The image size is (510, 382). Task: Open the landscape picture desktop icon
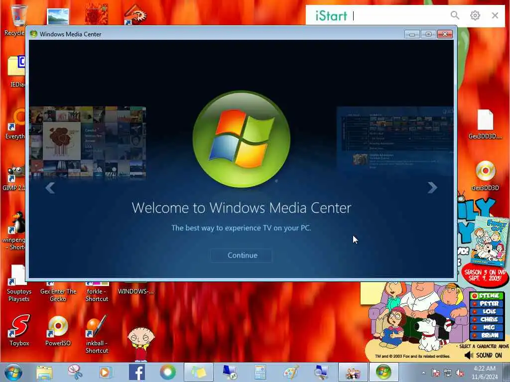pyautogui.click(x=58, y=16)
